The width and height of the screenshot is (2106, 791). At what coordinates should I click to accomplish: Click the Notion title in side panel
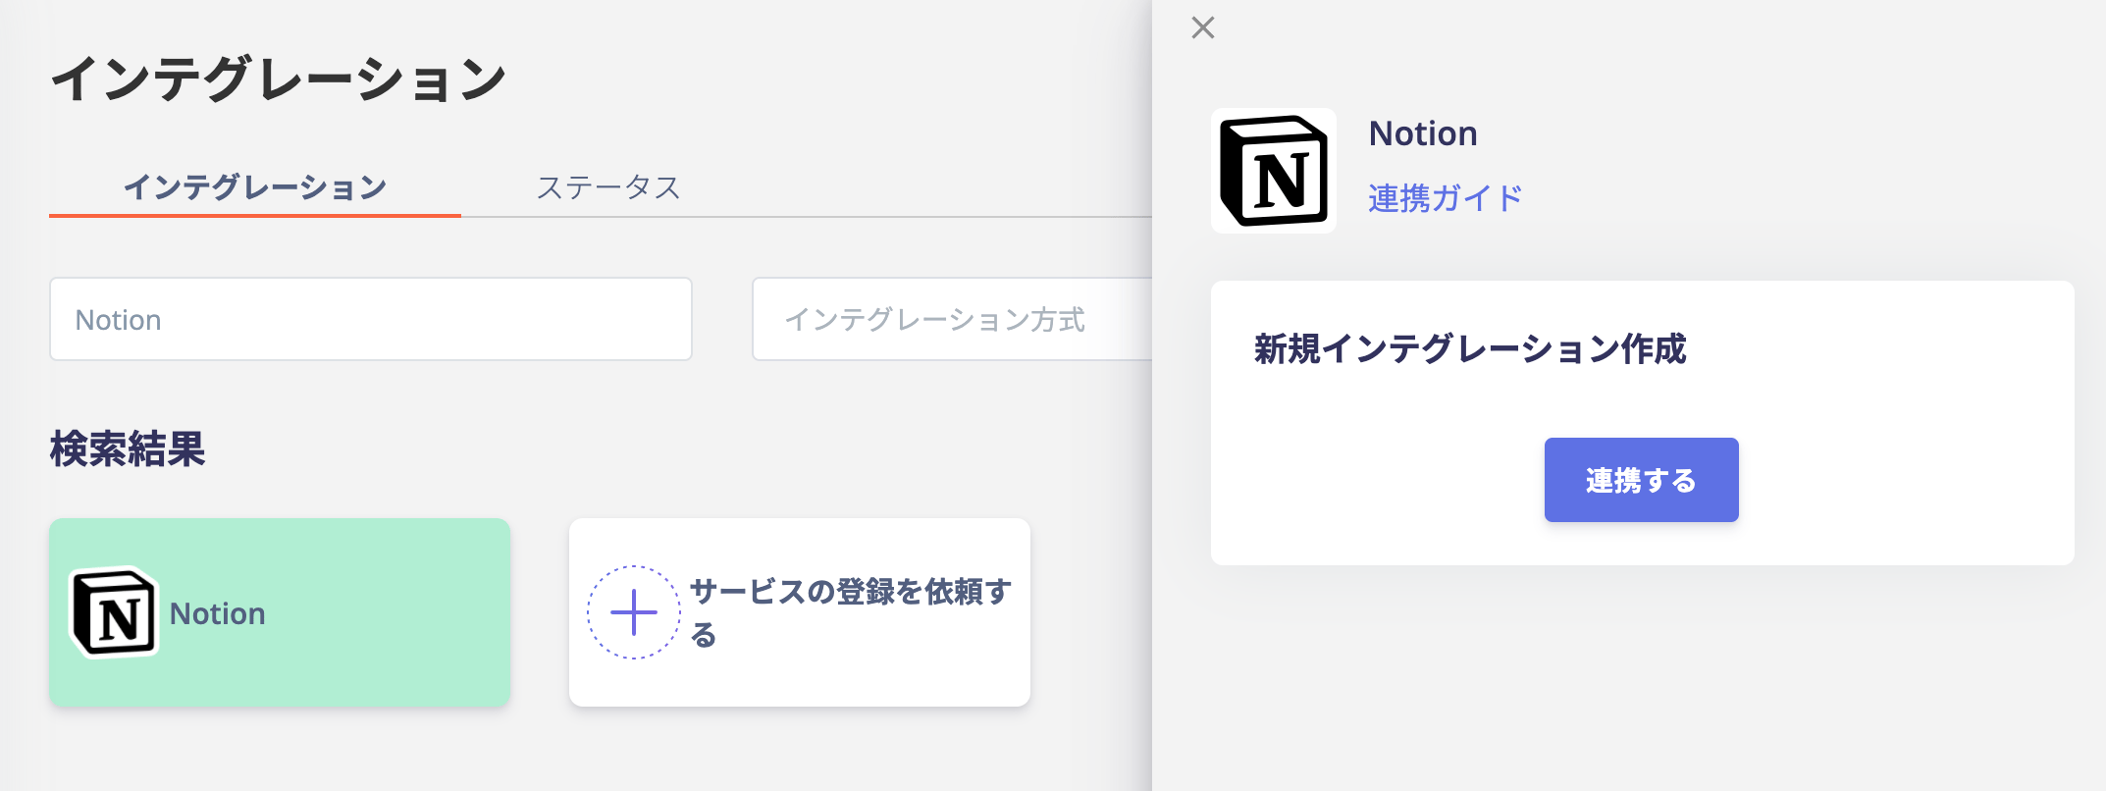point(1423,133)
